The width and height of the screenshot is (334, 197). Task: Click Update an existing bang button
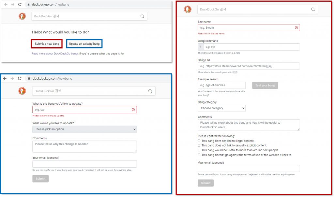(x=84, y=44)
